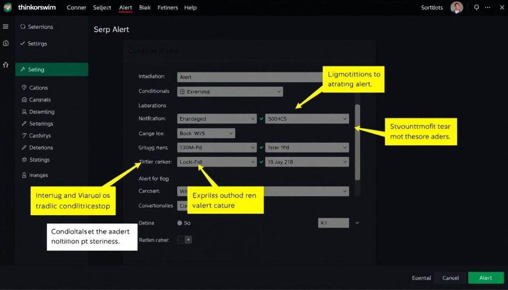Open the 130M-Pd dropdown
This screenshot has height=290, width=508.
(217, 148)
